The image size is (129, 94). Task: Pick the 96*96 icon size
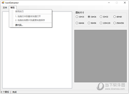92,23
